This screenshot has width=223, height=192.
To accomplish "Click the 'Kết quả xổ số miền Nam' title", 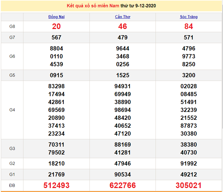I will [x=93, y=6].
